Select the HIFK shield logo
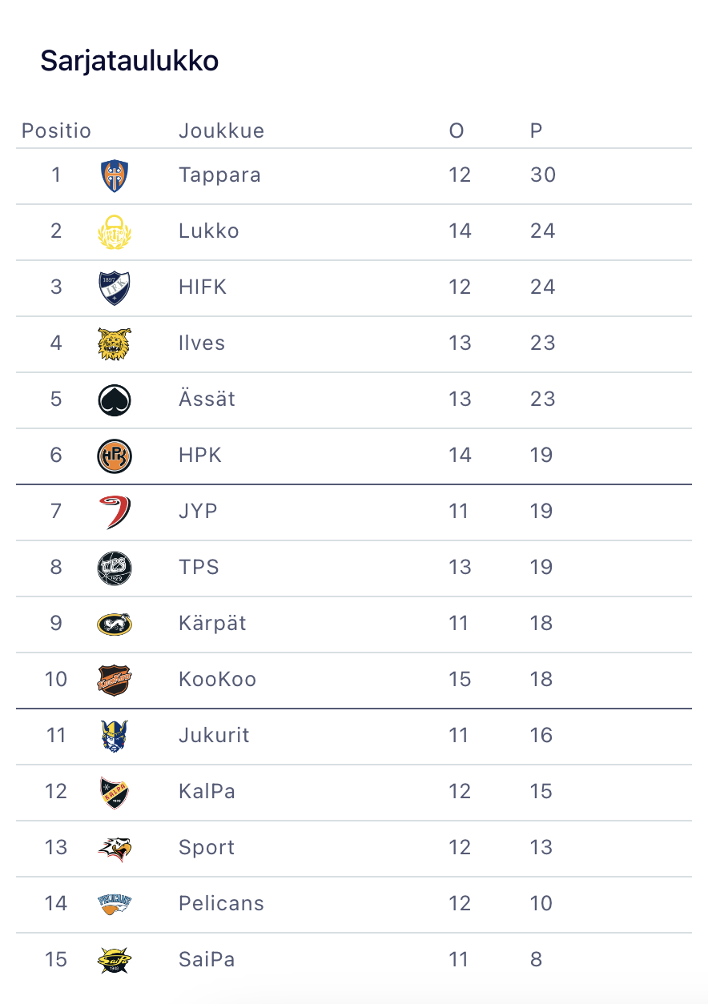This screenshot has width=708, height=1004. pyautogui.click(x=115, y=287)
